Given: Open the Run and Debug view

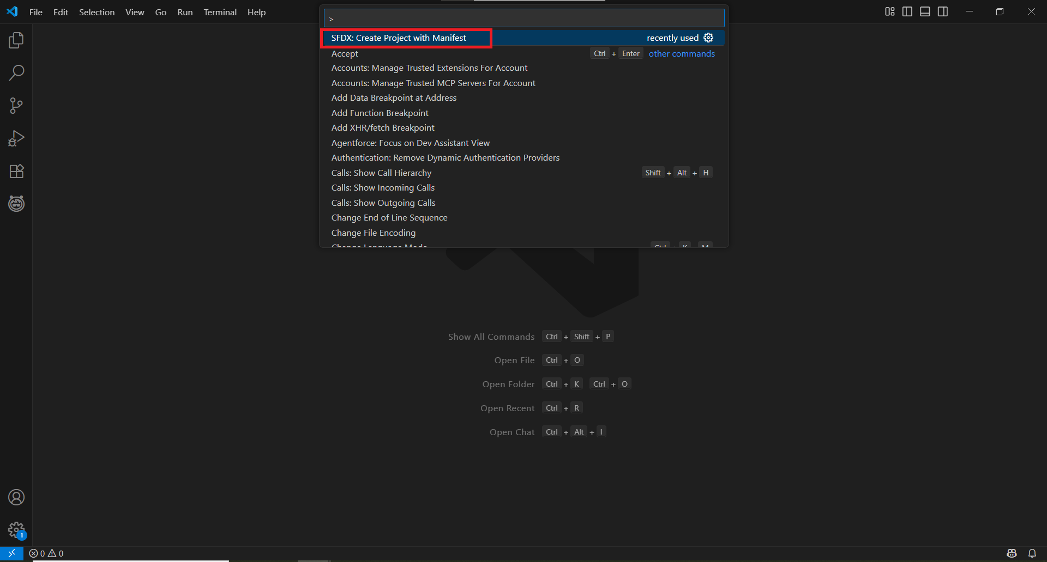Looking at the screenshot, I should pos(16,138).
